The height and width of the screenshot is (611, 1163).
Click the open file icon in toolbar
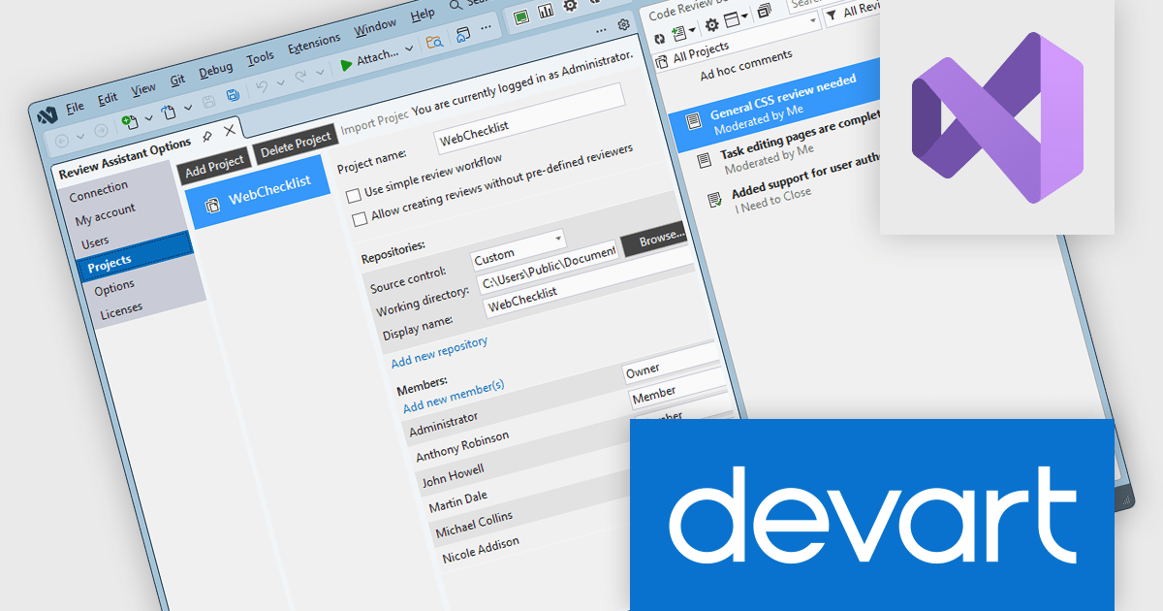[169, 112]
